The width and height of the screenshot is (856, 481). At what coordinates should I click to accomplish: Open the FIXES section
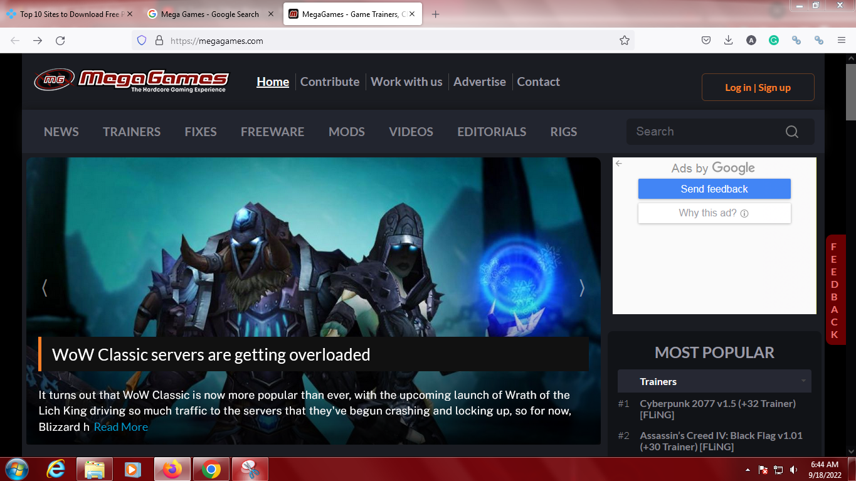(x=201, y=132)
